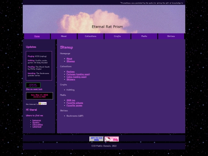Open the Recipes collection link
The height and width of the screenshot is (156, 208).
point(70,72)
